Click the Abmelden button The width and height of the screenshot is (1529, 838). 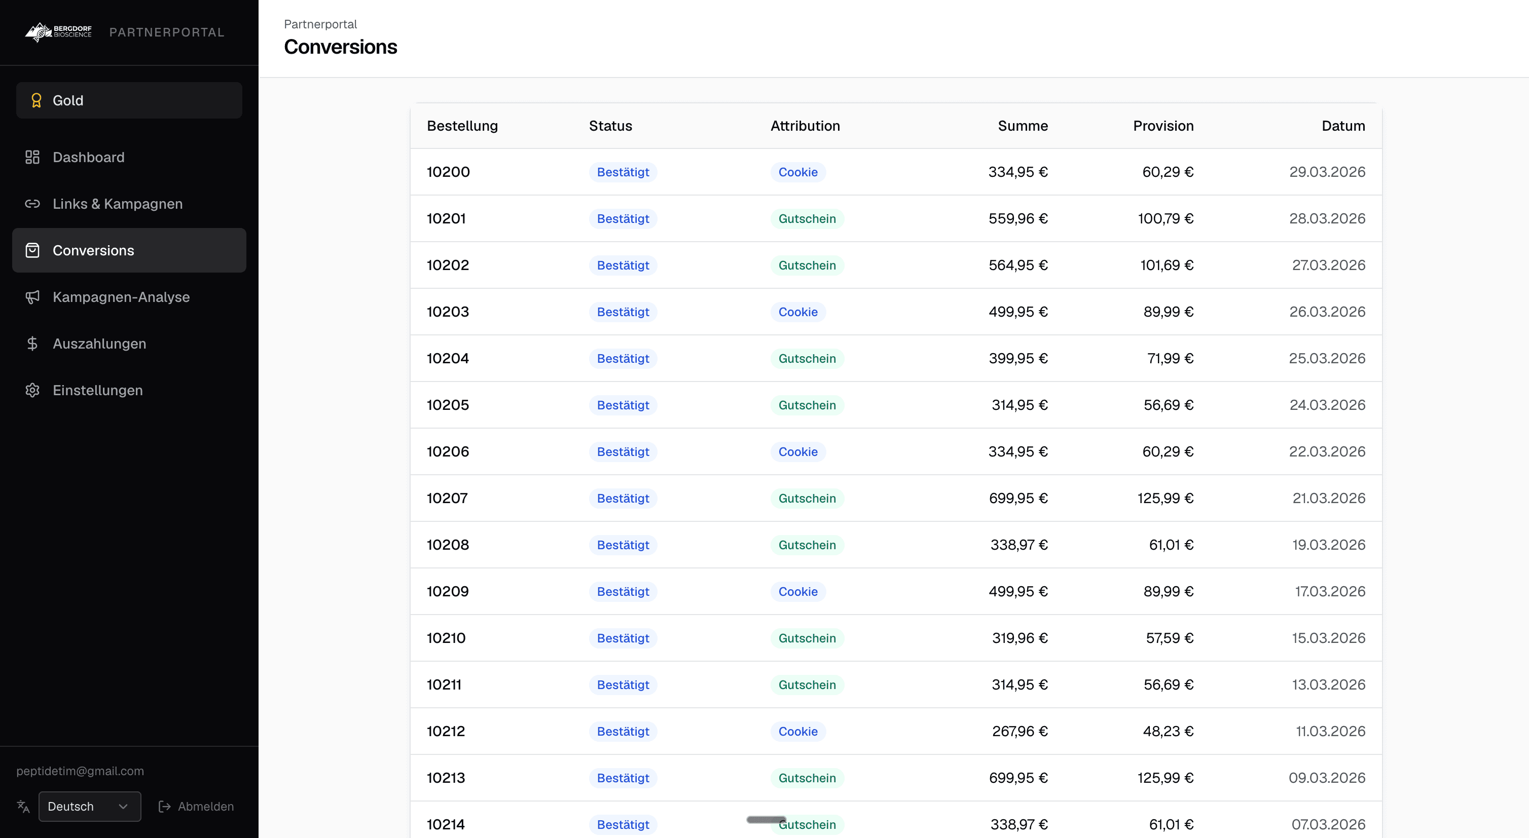click(x=196, y=807)
